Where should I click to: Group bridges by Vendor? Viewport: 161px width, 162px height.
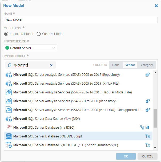[130, 65]
